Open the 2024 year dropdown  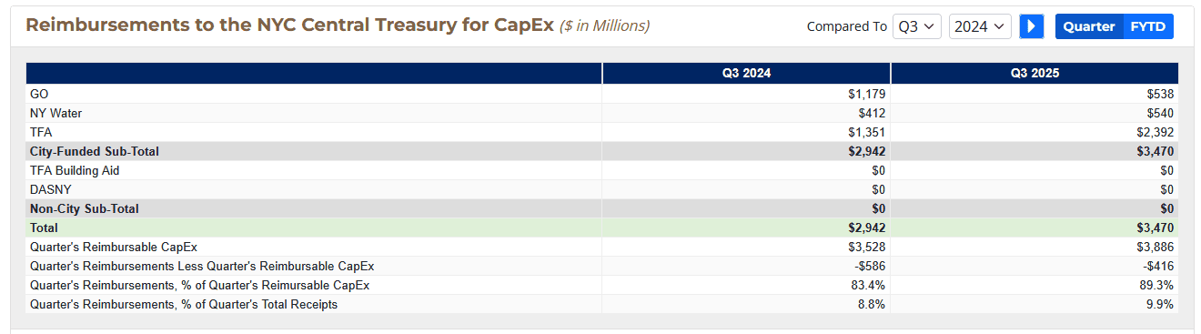pyautogui.click(x=980, y=26)
